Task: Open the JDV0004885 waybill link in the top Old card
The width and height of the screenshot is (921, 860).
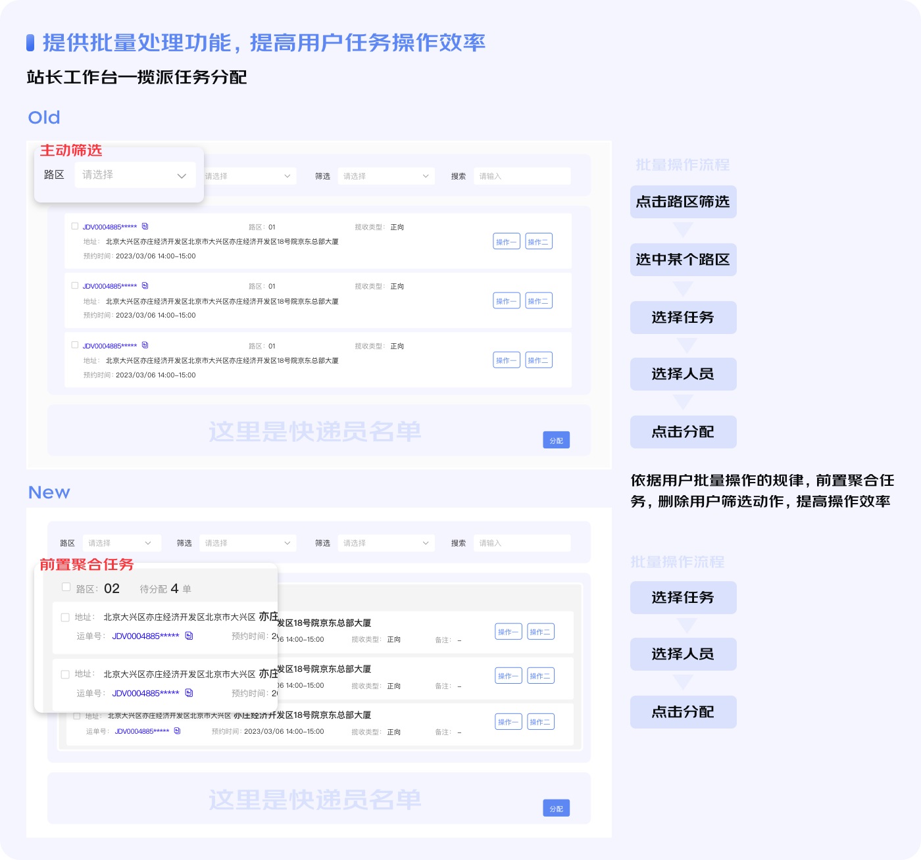Action: click(x=110, y=227)
